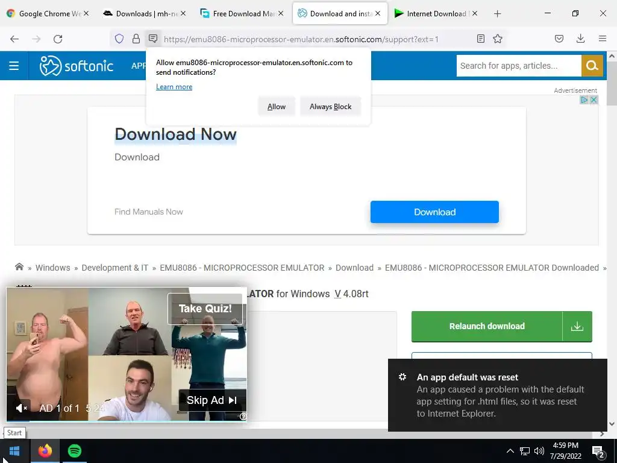617x463 pixels.
Task: Click the video ad info question icon
Action: point(243,417)
